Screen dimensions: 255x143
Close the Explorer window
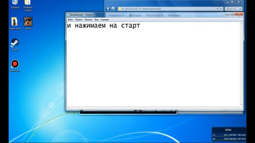click(239, 2)
